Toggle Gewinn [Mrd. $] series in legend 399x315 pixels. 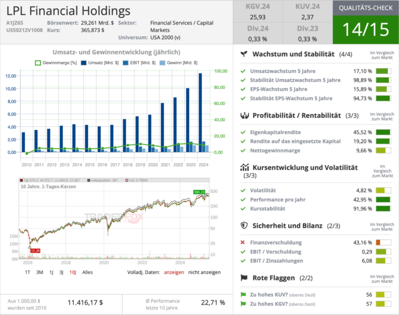[x=178, y=63]
